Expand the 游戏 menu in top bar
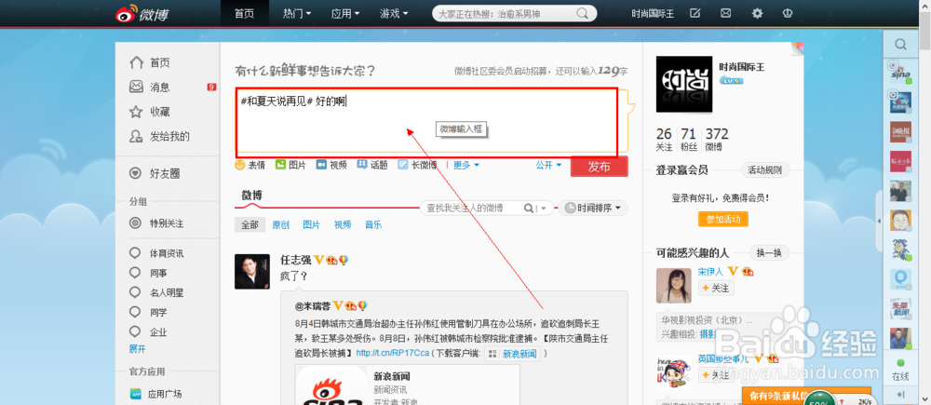This screenshot has height=405, width=931. [x=394, y=13]
